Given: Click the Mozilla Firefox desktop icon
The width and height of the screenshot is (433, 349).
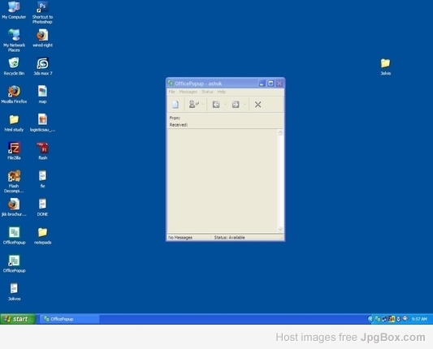Looking at the screenshot, I should coord(14,94).
